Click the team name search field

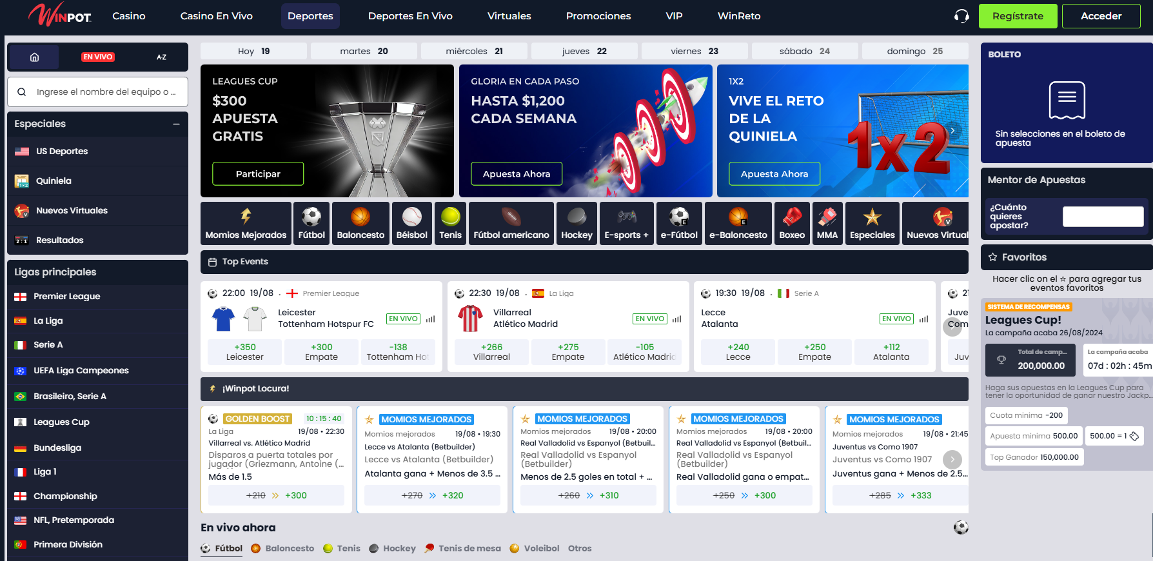[97, 92]
